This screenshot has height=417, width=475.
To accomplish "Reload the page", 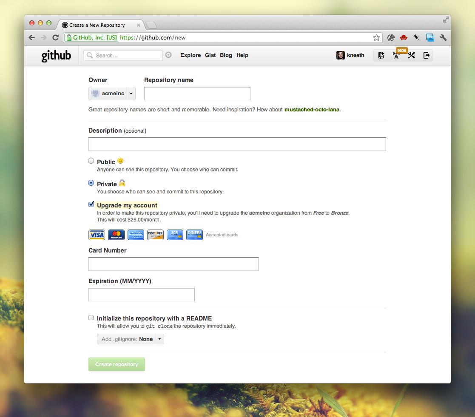I will [55, 37].
